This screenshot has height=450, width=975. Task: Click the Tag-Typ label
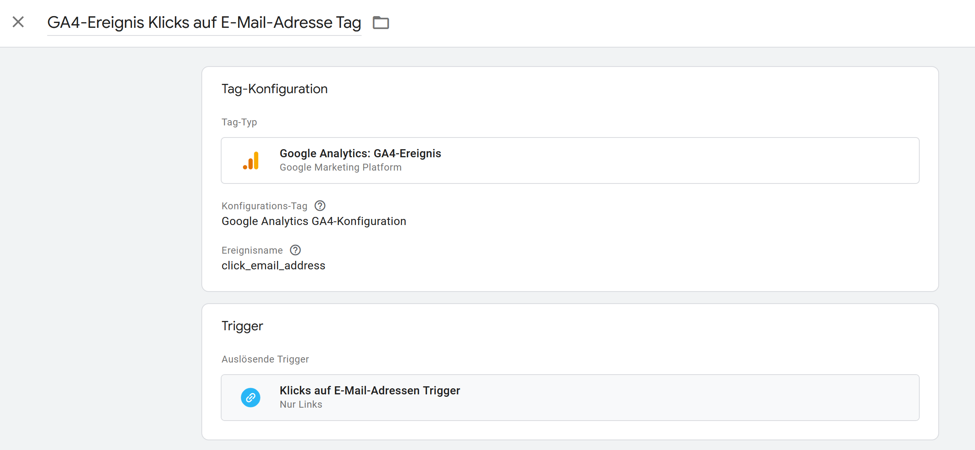(239, 122)
